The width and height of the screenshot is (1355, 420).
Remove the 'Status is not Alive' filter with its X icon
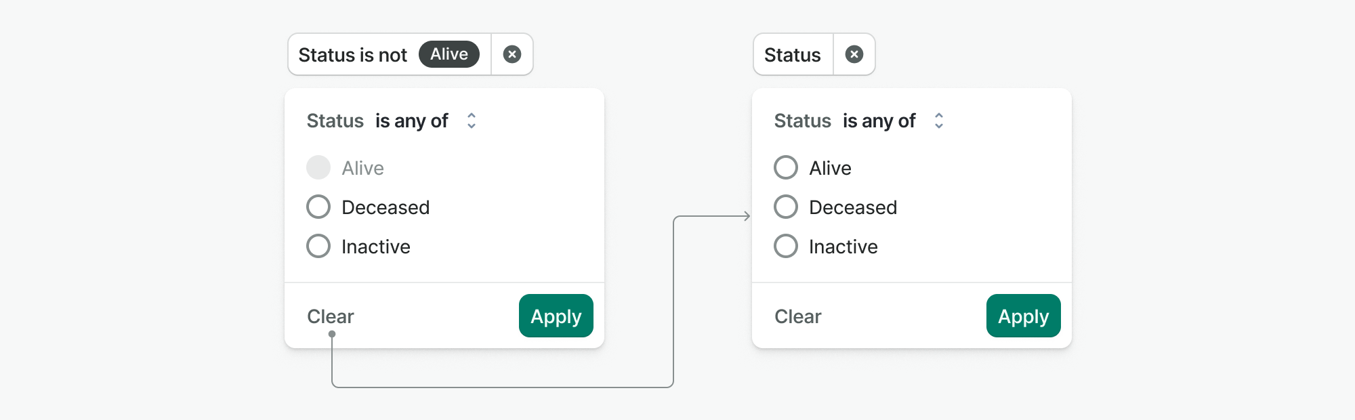click(512, 54)
